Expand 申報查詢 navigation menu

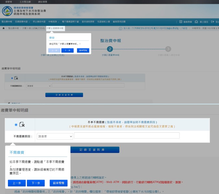[x=54, y=22]
